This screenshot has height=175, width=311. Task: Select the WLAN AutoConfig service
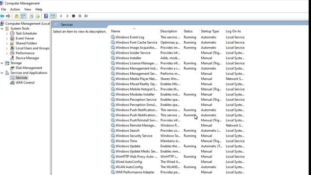[129, 167]
